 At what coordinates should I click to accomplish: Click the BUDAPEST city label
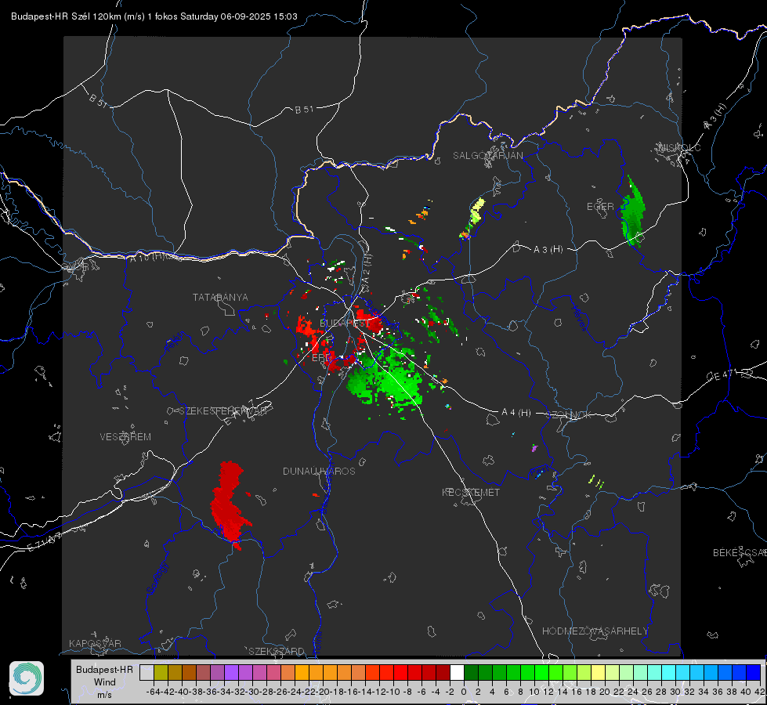point(345,323)
